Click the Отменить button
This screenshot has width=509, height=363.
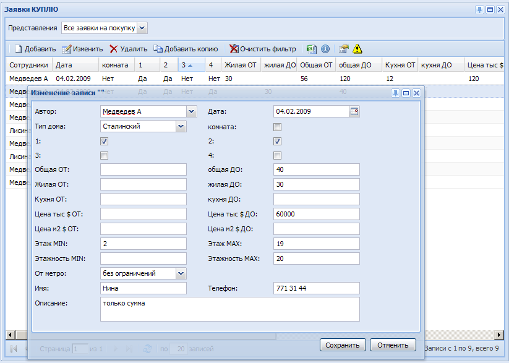pyautogui.click(x=393, y=345)
